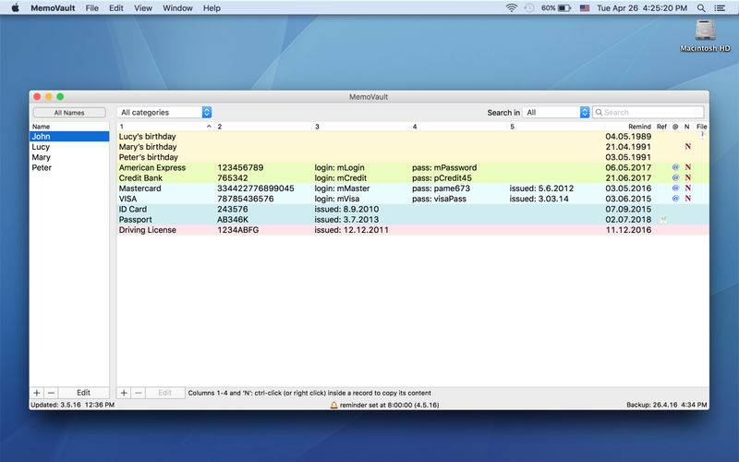
Task: Click Edit button under the names list
Action: 83,393
